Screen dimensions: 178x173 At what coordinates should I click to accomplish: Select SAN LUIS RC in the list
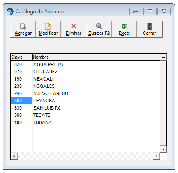(x=85, y=108)
